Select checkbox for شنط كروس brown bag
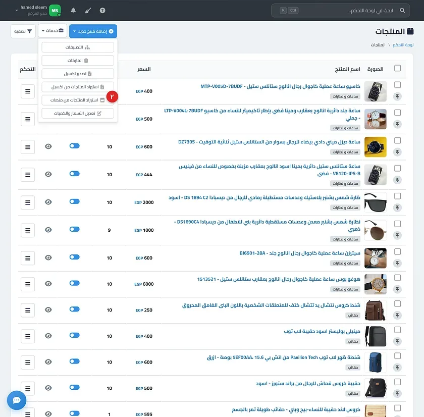This screenshot has height=417, width=424. (397, 304)
